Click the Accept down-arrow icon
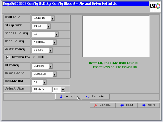Viewport: 163px width, 122px height. [61, 97]
